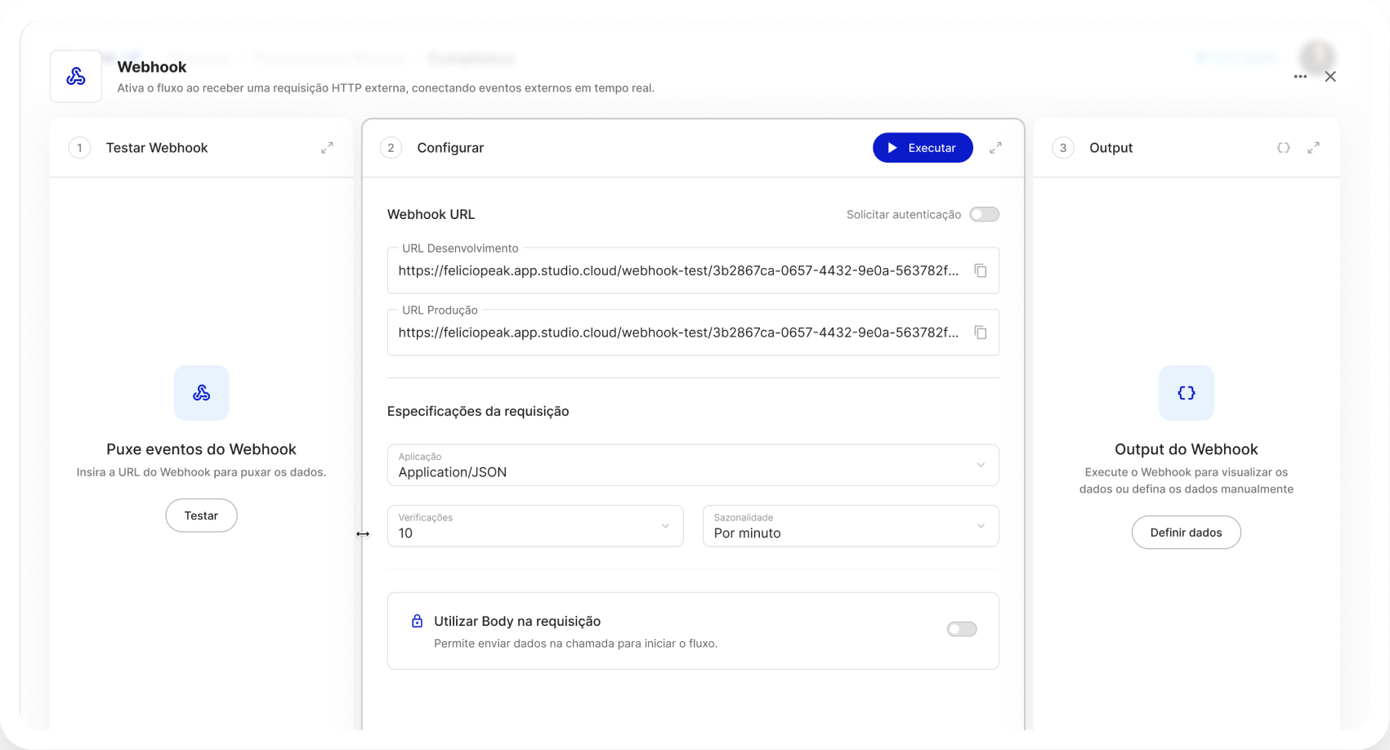This screenshot has width=1390, height=750.
Task: Click the Webhook logo icon in header
Action: [76, 77]
